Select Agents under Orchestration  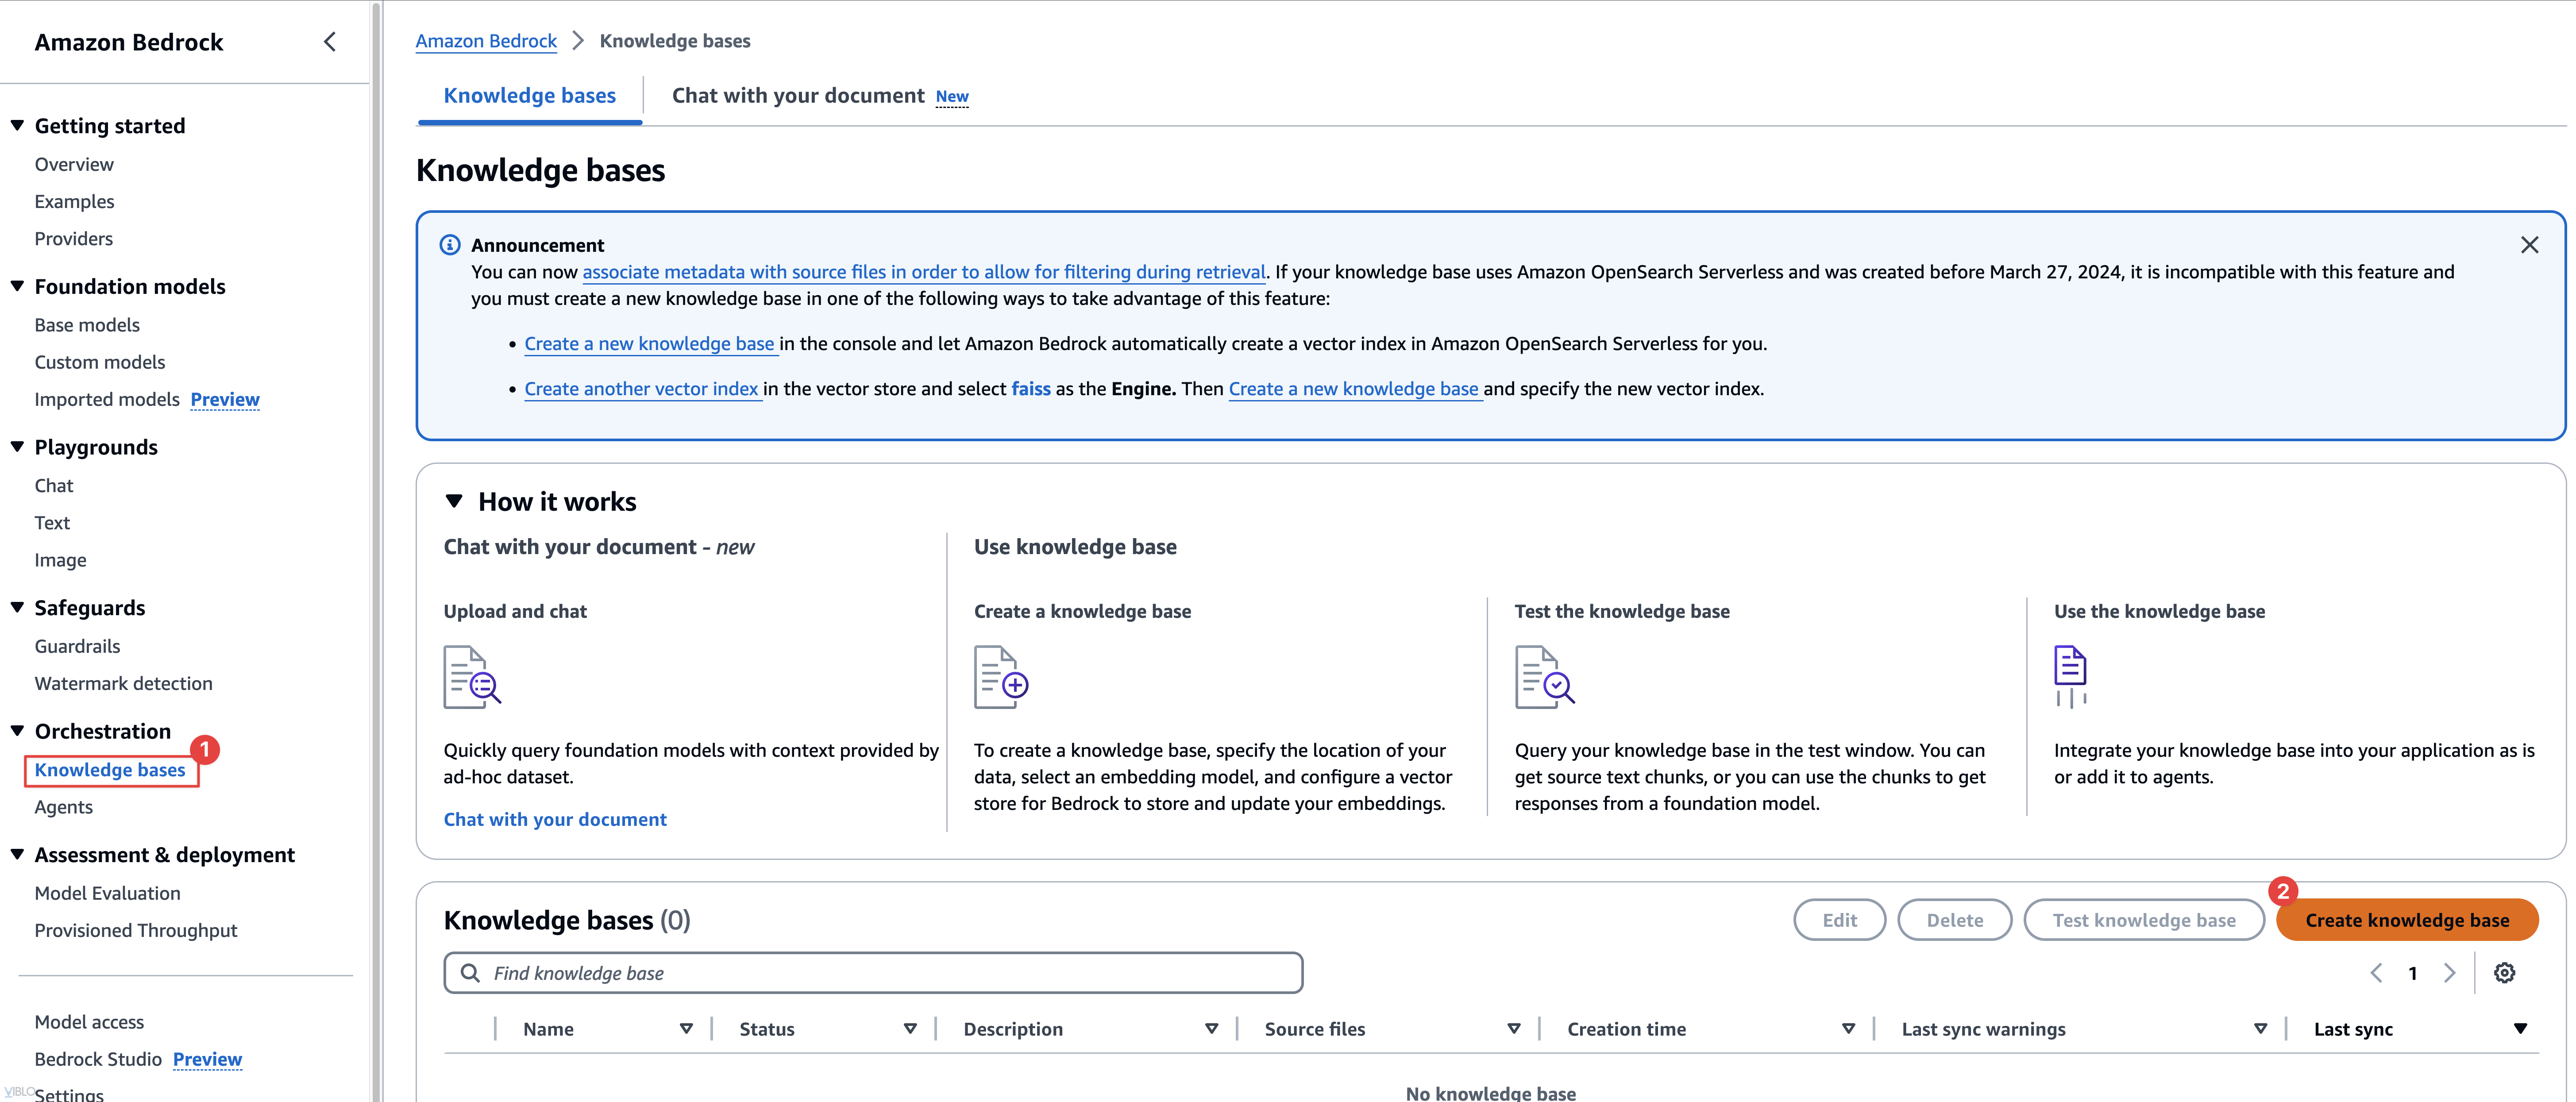[x=63, y=806]
